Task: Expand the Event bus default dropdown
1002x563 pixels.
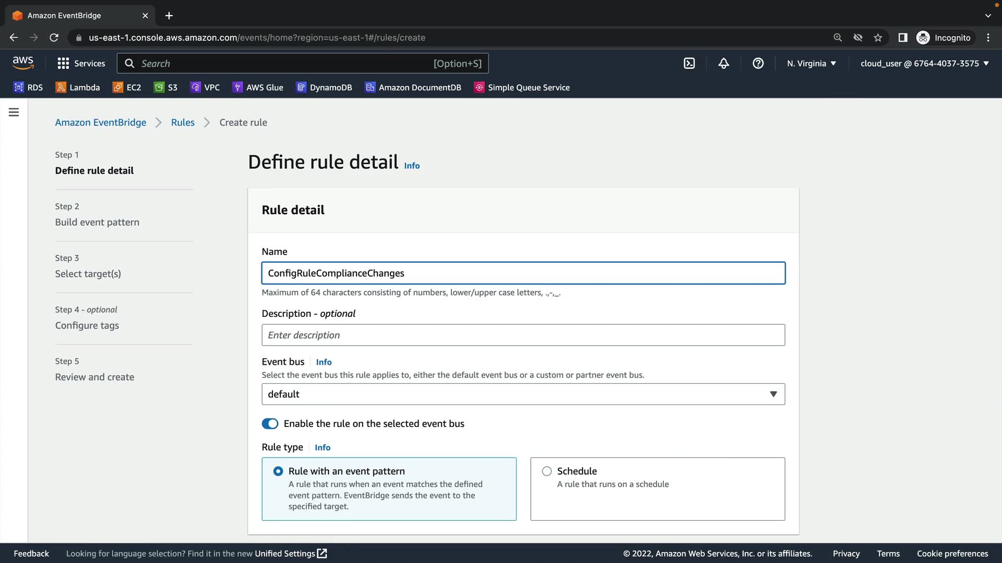Action: 523,394
